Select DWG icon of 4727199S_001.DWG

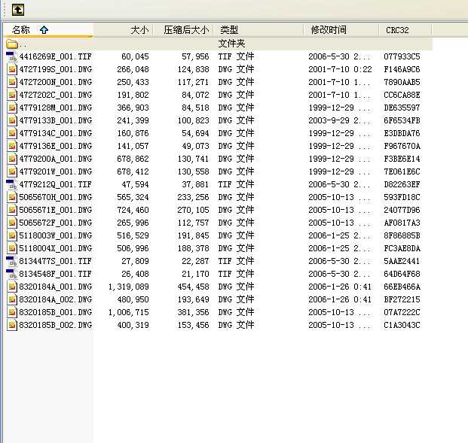pyautogui.click(x=12, y=69)
